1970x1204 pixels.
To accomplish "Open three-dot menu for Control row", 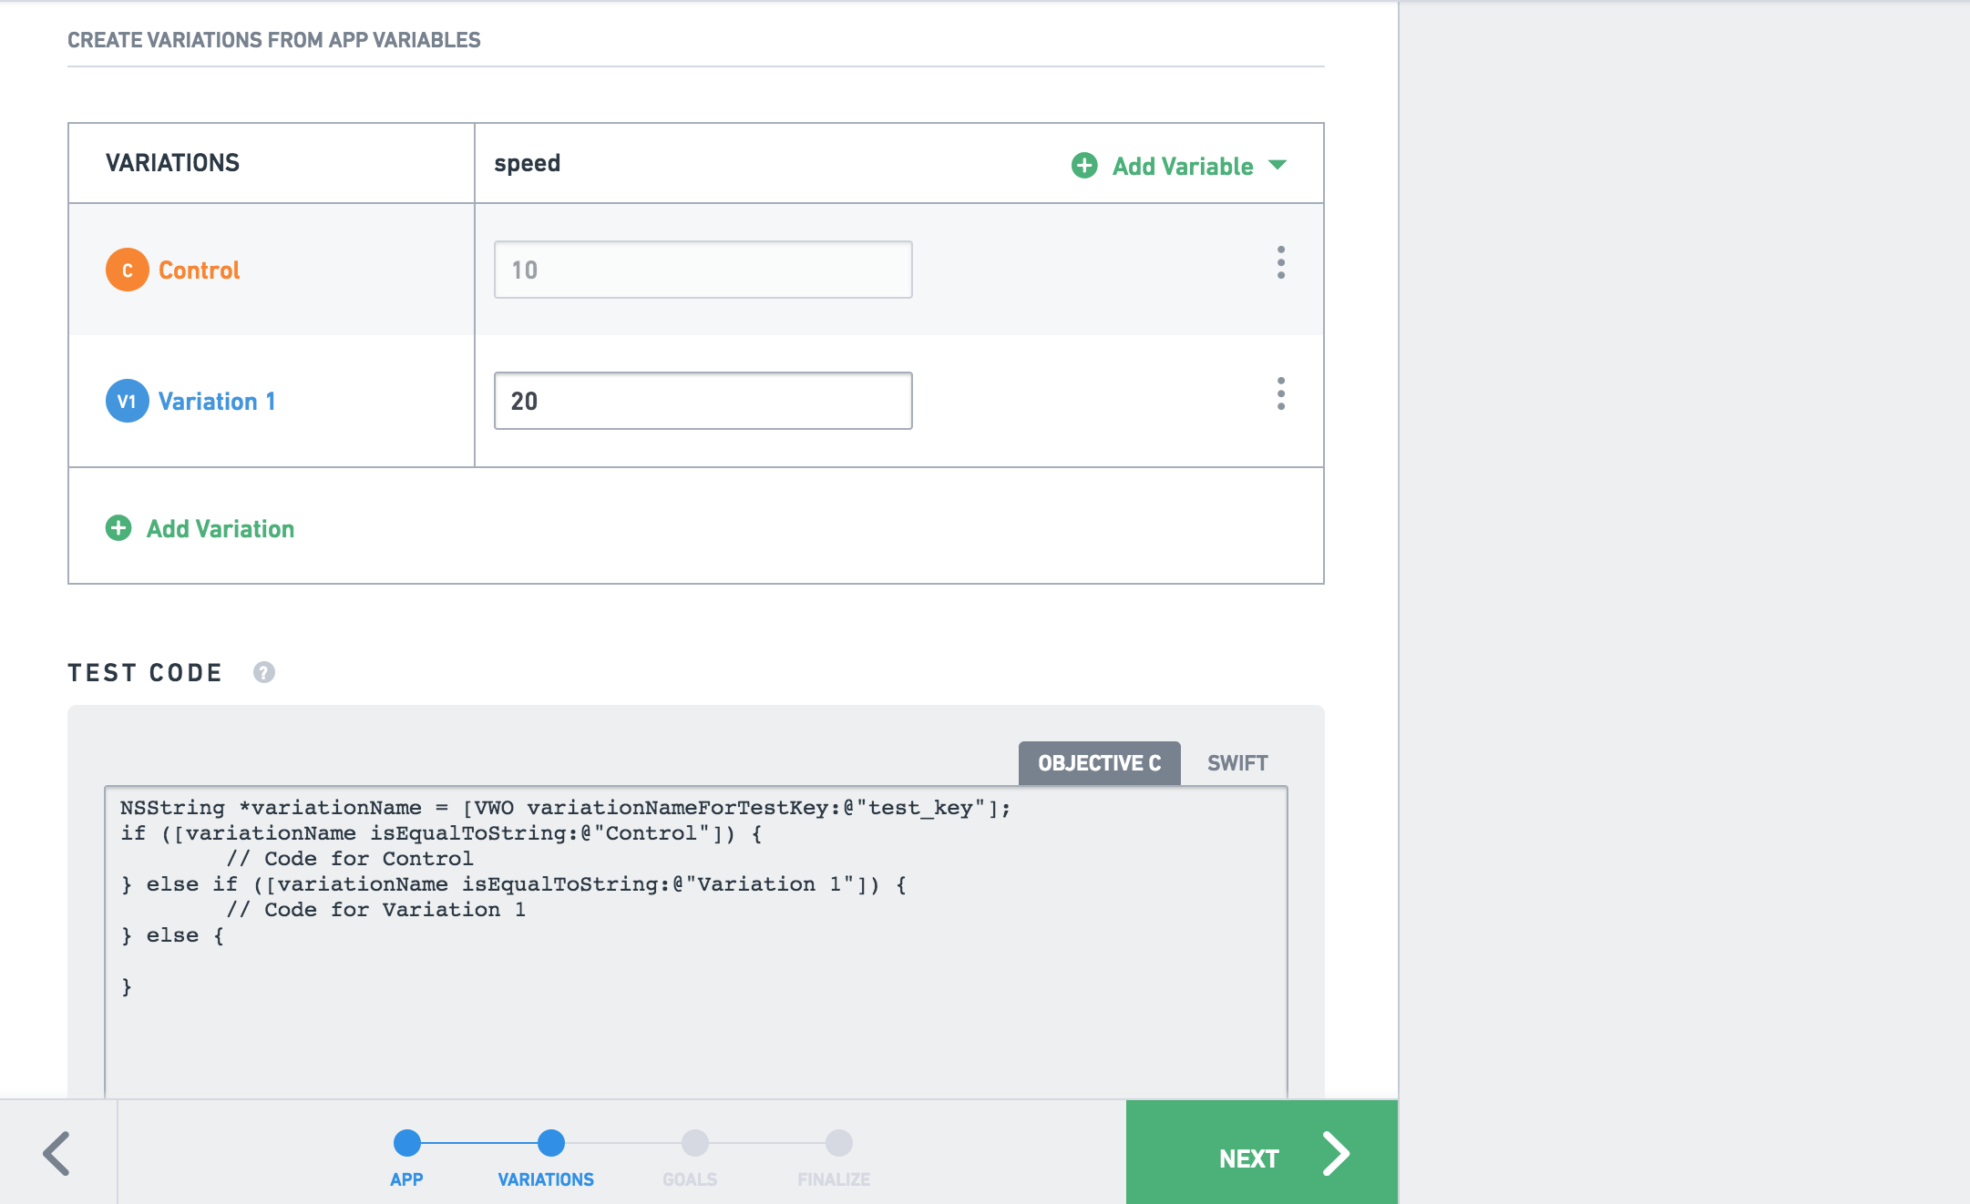I will (x=1280, y=263).
